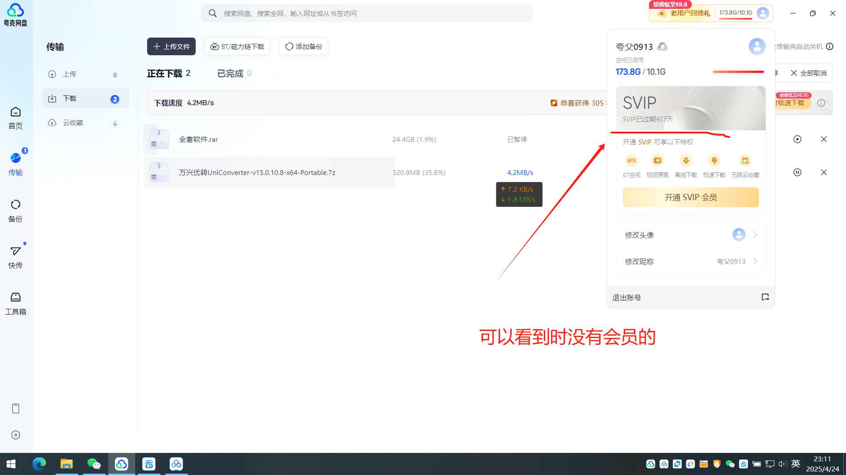This screenshot has width=846, height=475.
Task: Click the logout icon in the account panel
Action: pos(765,297)
